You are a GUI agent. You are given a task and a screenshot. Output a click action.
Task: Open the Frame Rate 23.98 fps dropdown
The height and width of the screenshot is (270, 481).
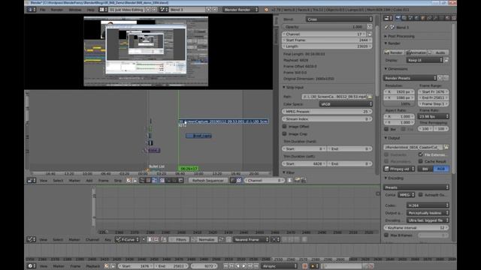point(434,117)
